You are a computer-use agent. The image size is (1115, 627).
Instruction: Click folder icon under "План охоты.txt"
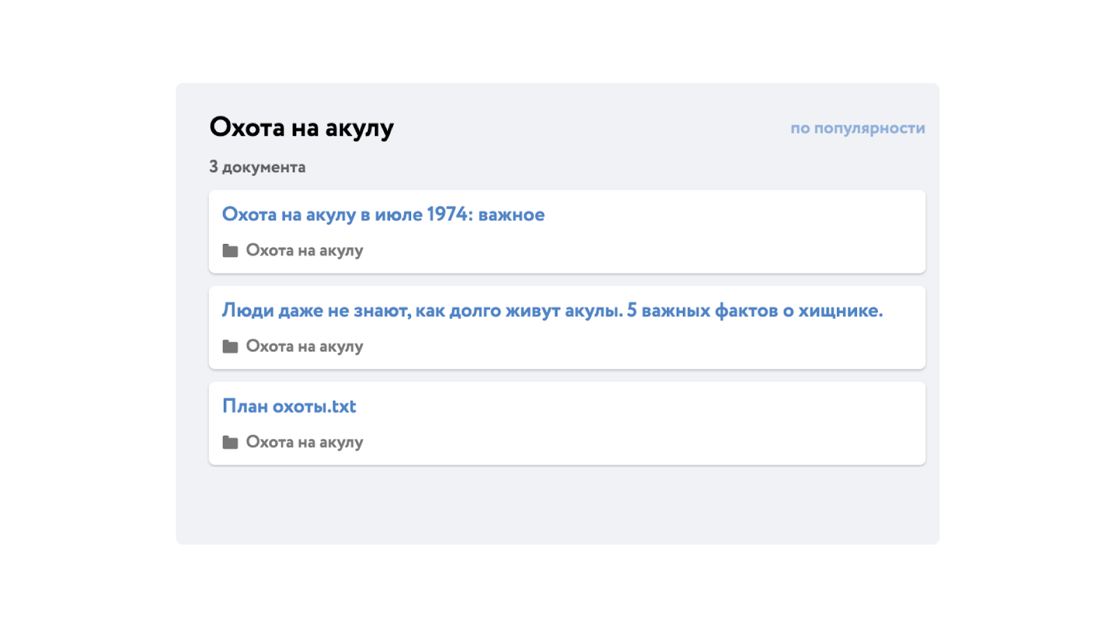(230, 442)
